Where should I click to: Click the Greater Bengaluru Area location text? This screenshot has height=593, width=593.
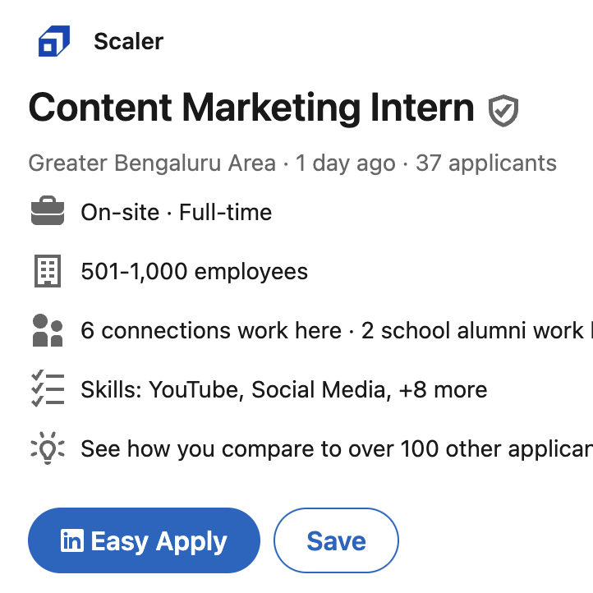pyautogui.click(x=152, y=163)
